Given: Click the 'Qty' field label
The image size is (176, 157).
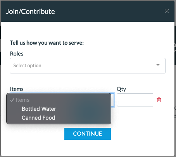Looking at the screenshot, I should point(121,89).
